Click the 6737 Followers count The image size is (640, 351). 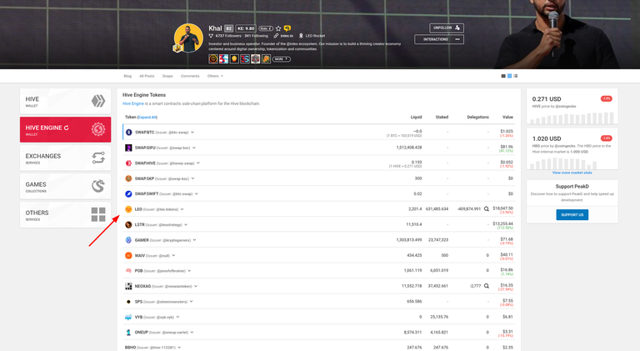coord(228,36)
